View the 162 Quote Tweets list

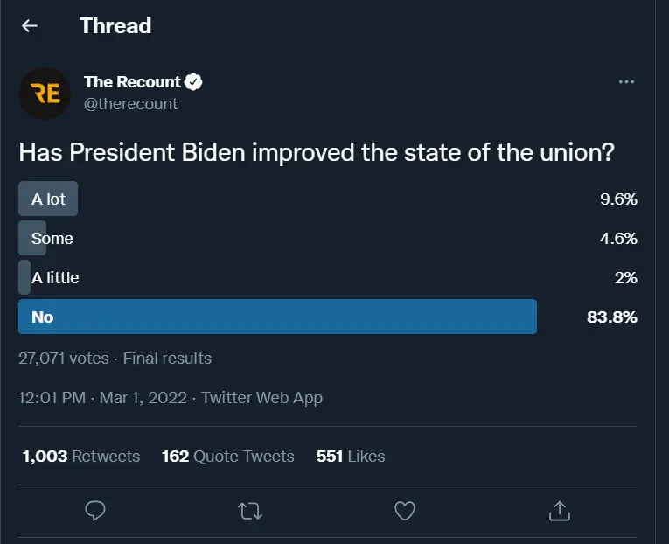228,456
